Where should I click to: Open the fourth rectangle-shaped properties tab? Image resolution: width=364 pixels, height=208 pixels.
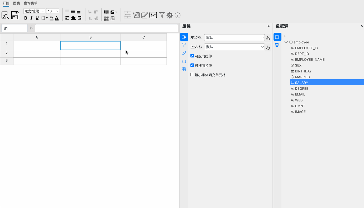click(184, 61)
